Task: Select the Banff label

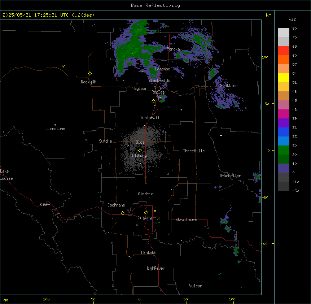Action: point(45,205)
